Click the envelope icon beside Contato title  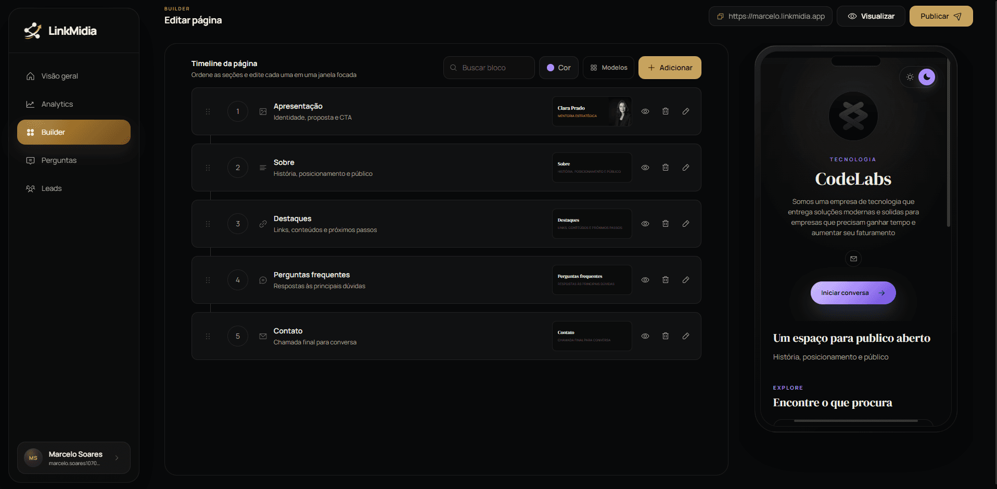[x=263, y=336]
